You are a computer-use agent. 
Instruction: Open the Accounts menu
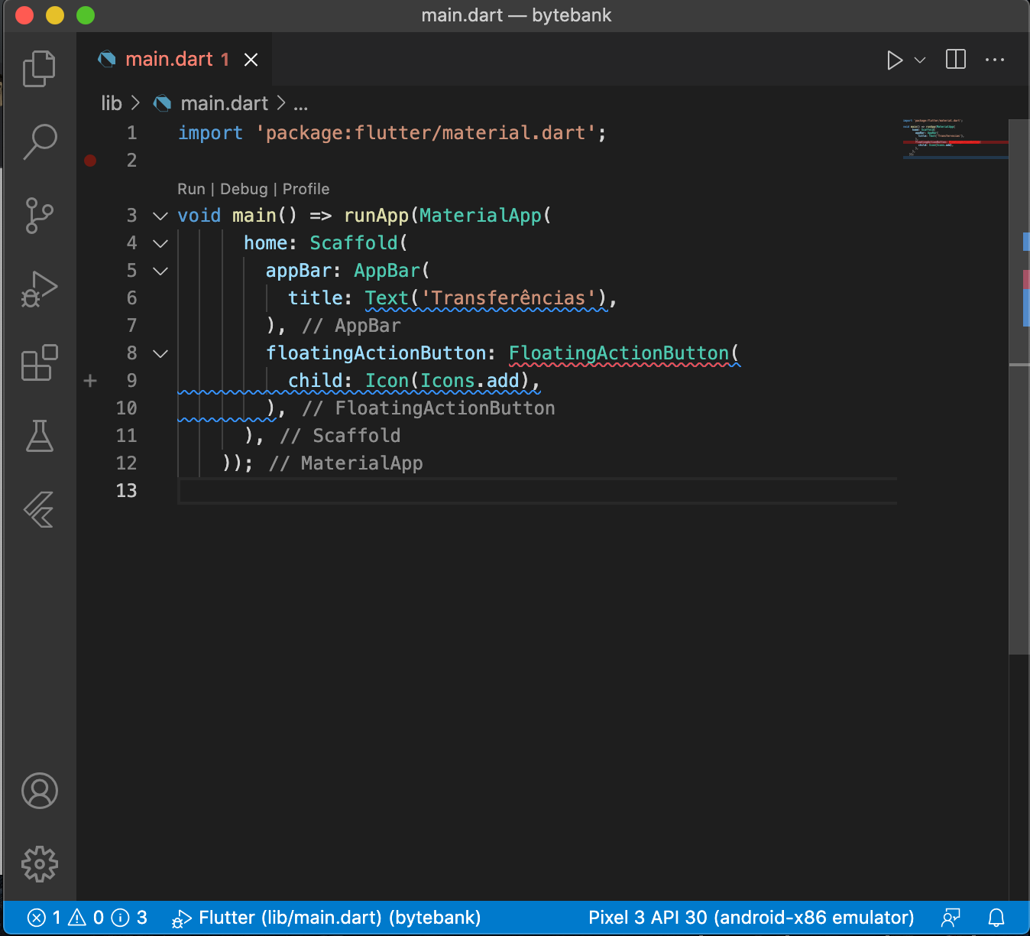coord(39,791)
